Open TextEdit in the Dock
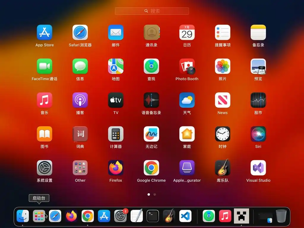The image size is (304, 228). [x=137, y=216]
